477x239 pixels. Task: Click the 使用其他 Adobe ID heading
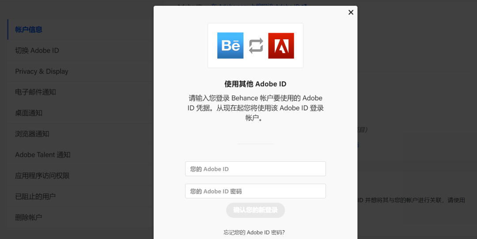(255, 84)
